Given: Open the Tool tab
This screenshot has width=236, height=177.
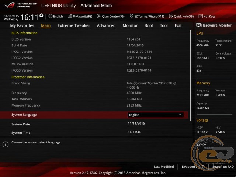Looking at the screenshot, I should pyautogui.click(x=164, y=25).
